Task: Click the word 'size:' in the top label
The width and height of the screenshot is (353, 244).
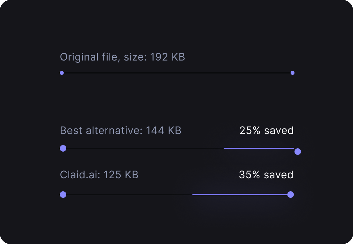Action: pyautogui.click(x=135, y=57)
